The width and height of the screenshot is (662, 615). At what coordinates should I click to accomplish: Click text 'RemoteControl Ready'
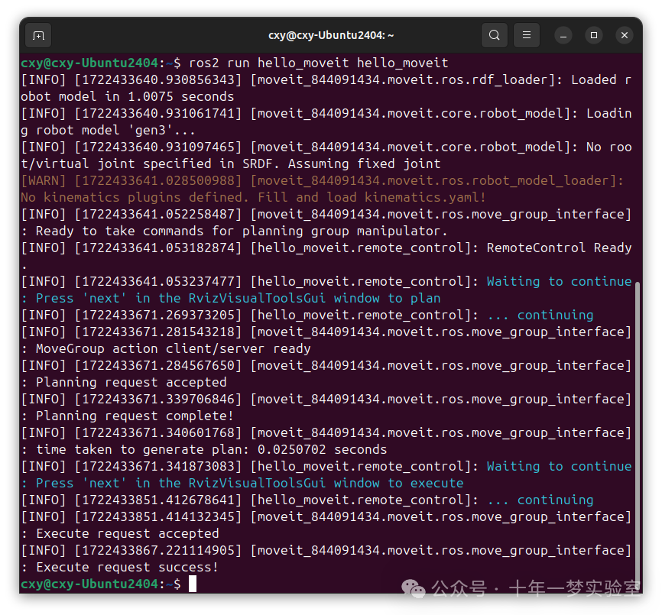coord(559,248)
